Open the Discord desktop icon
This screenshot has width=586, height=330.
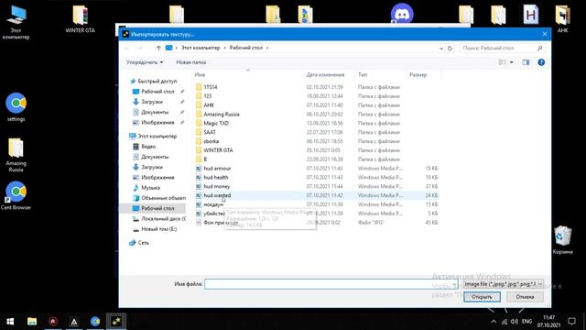[x=402, y=15]
